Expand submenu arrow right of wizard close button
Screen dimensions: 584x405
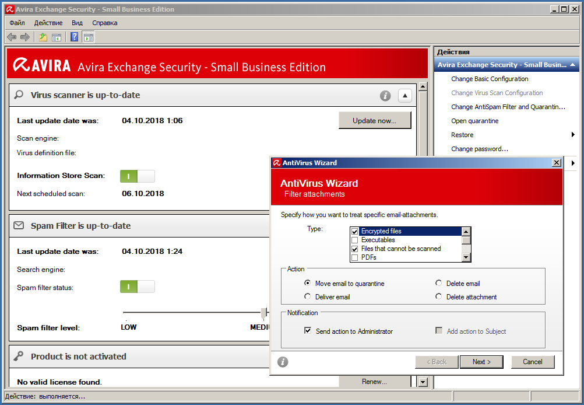573,163
